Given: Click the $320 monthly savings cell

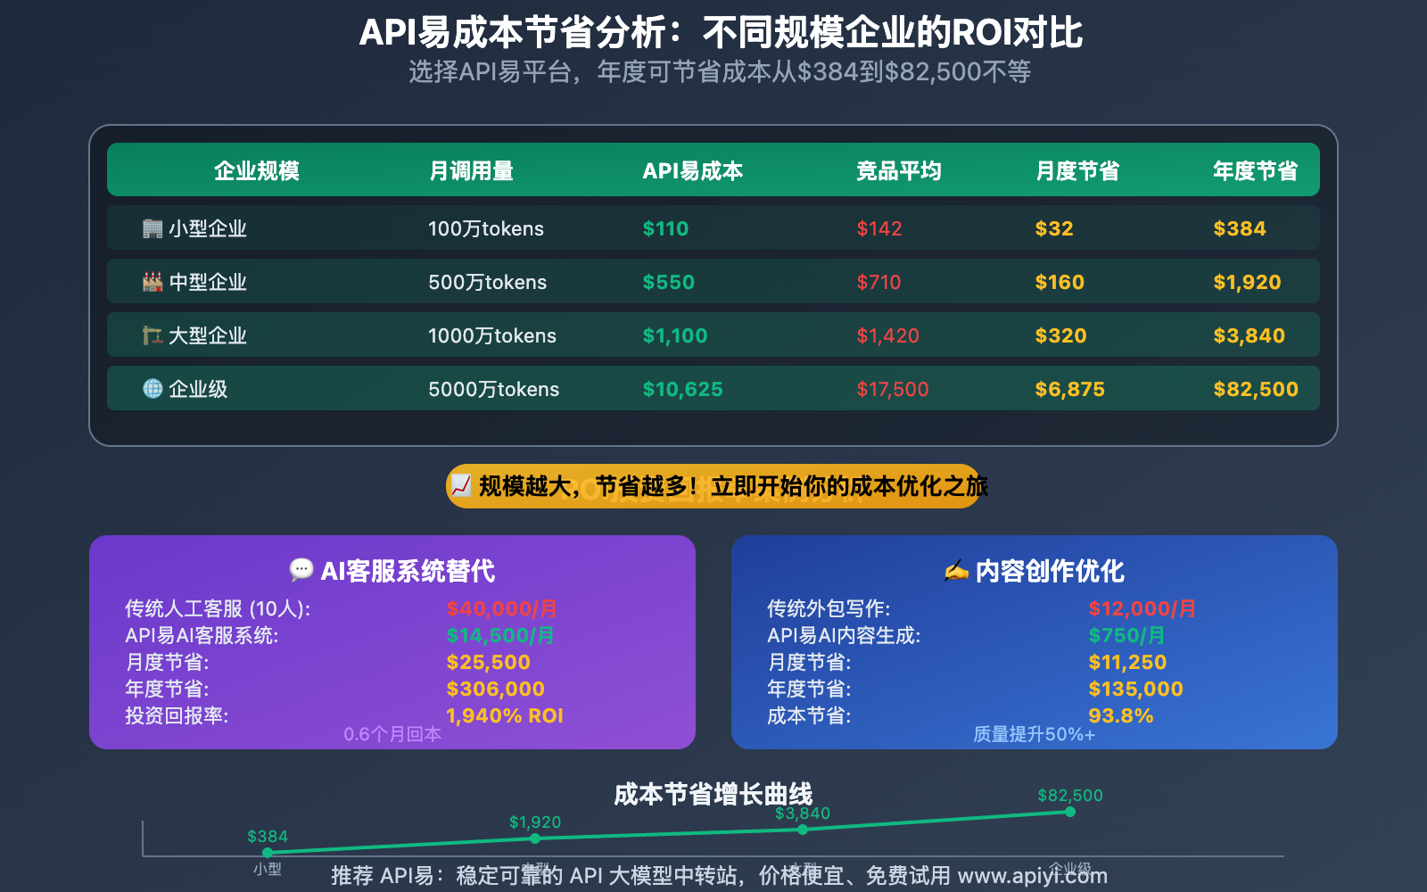Looking at the screenshot, I should point(1061,335).
